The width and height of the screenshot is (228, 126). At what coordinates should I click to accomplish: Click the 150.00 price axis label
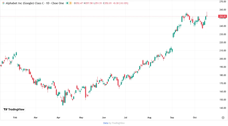pyautogui.click(x=223, y=100)
